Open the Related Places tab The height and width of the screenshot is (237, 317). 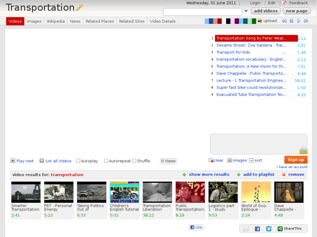(100, 21)
